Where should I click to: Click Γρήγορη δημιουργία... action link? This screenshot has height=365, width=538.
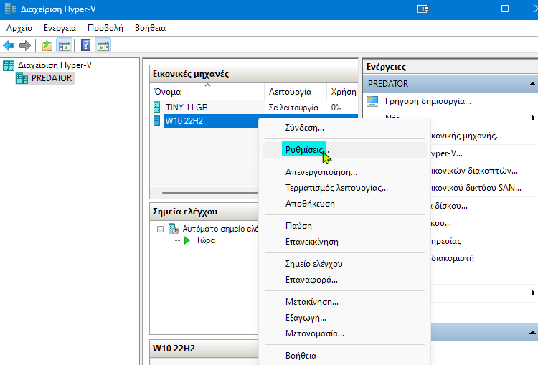tap(428, 101)
